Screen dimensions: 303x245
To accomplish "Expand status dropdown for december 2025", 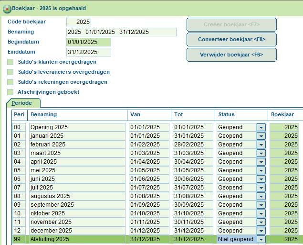I will pyautogui.click(x=261, y=231).
